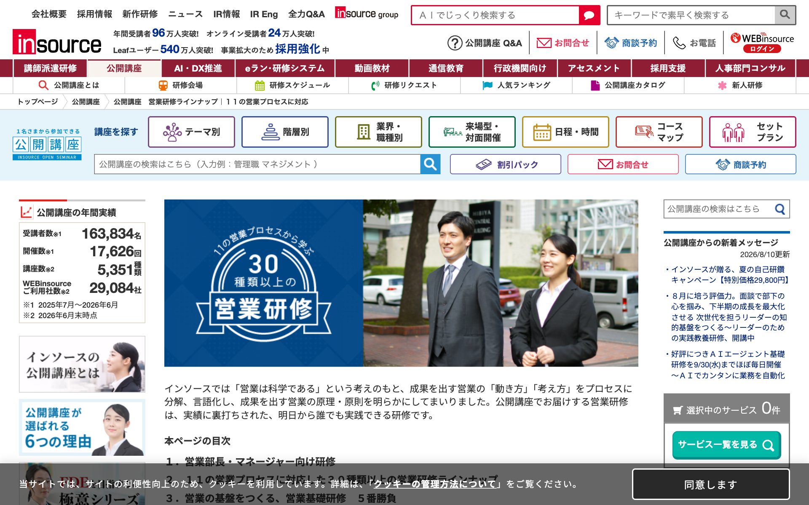
Task: Select the テーマ別 search category
Action: point(191,132)
